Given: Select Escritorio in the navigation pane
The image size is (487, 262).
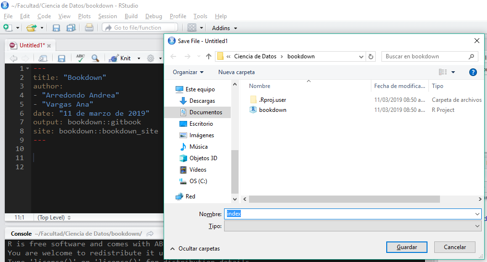Looking at the screenshot, I should tap(201, 124).
